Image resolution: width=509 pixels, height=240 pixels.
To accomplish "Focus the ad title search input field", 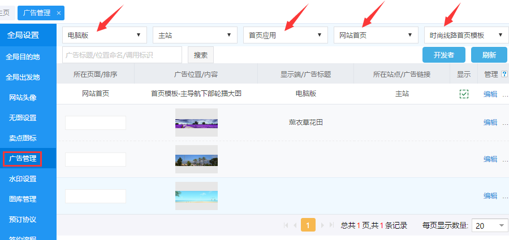I will [122, 55].
